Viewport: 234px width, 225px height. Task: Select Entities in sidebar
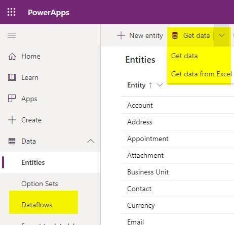click(x=50, y=162)
